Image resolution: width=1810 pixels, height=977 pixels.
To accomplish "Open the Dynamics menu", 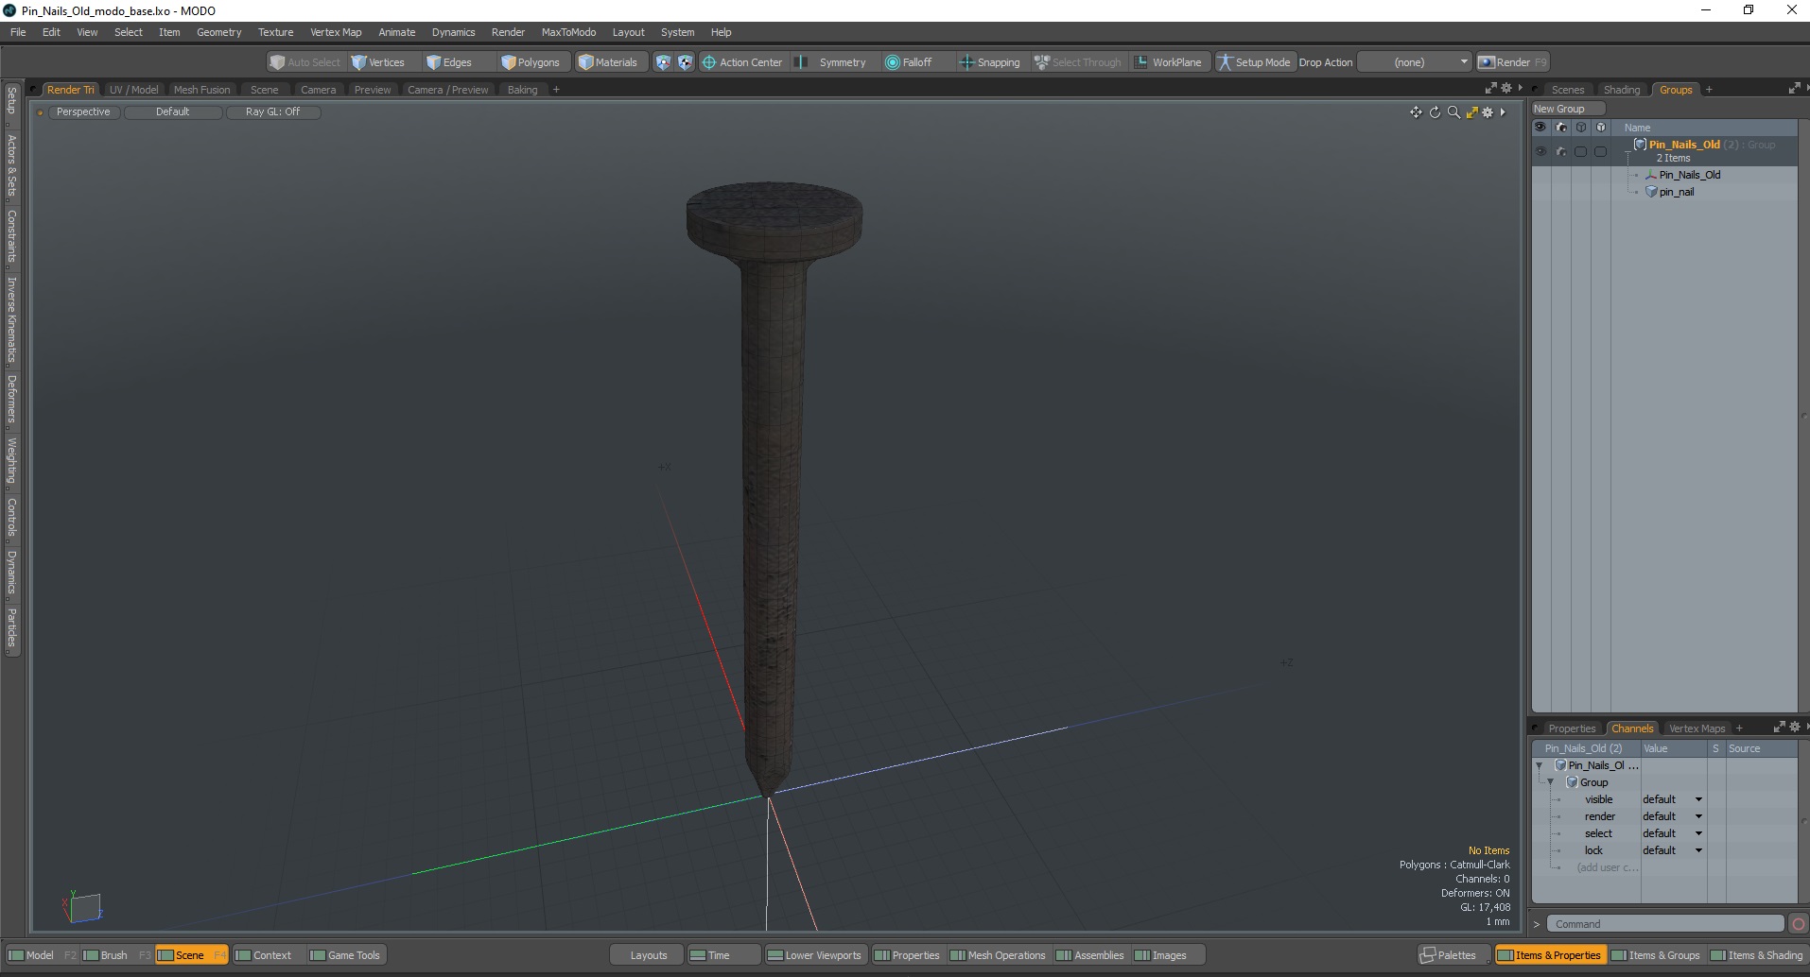I will coord(453,32).
